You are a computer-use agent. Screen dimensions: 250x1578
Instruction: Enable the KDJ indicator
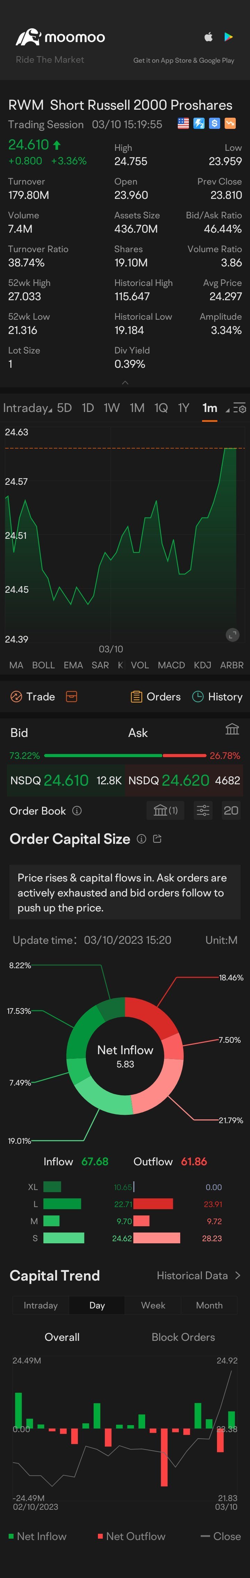[x=202, y=665]
